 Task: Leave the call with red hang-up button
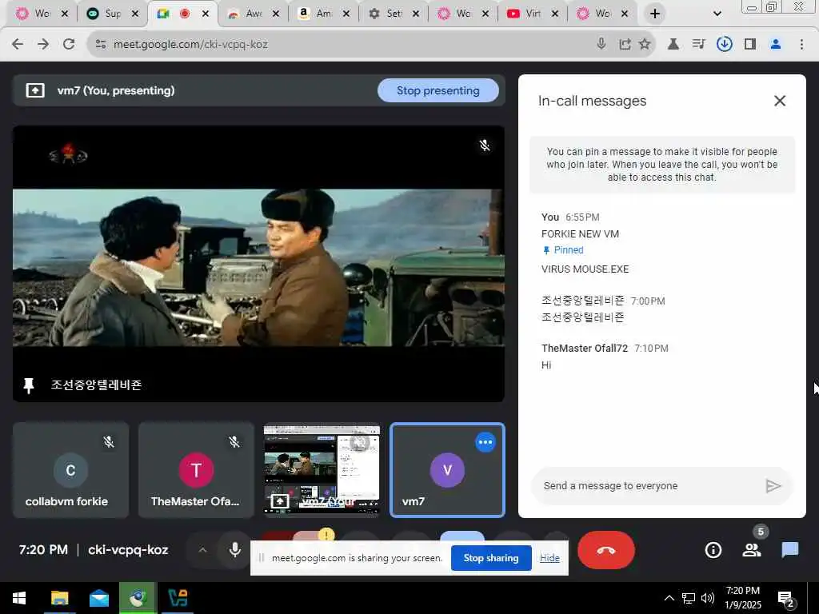coord(606,550)
